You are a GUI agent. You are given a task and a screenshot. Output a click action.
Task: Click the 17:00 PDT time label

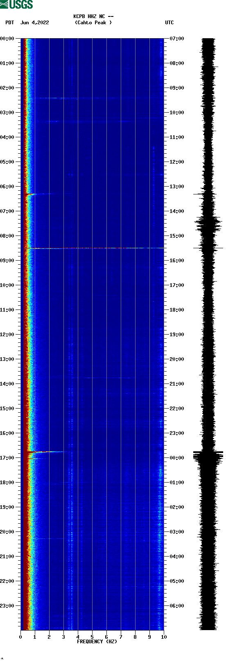(7, 458)
